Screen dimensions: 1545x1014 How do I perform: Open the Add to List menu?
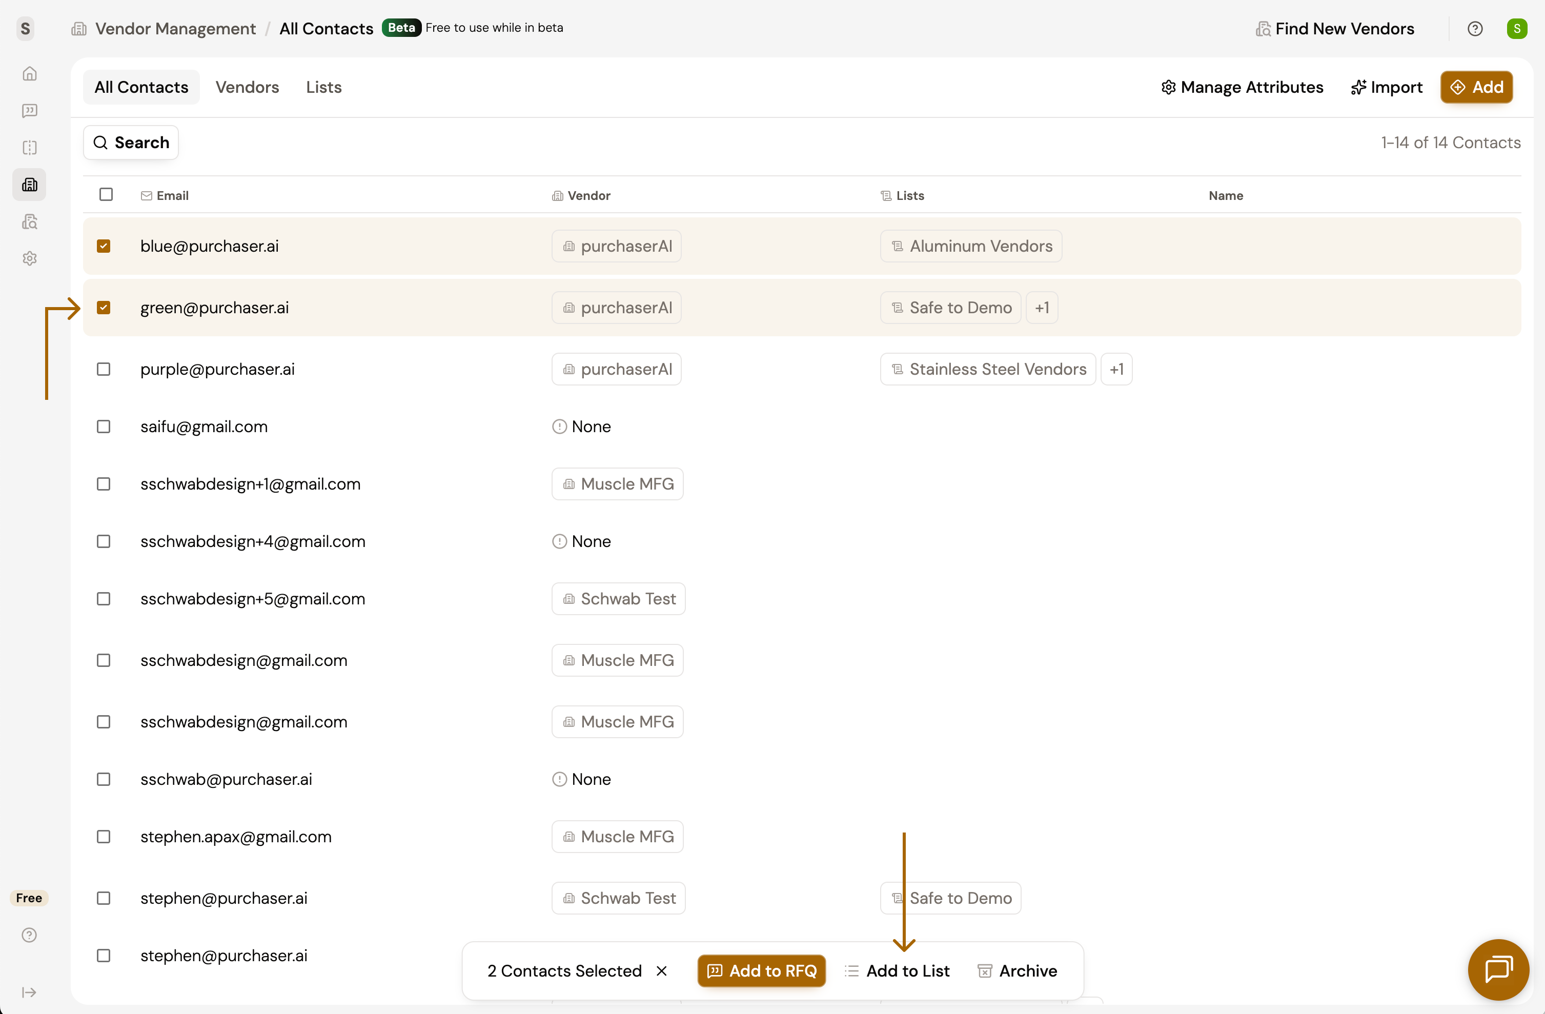[x=897, y=970]
